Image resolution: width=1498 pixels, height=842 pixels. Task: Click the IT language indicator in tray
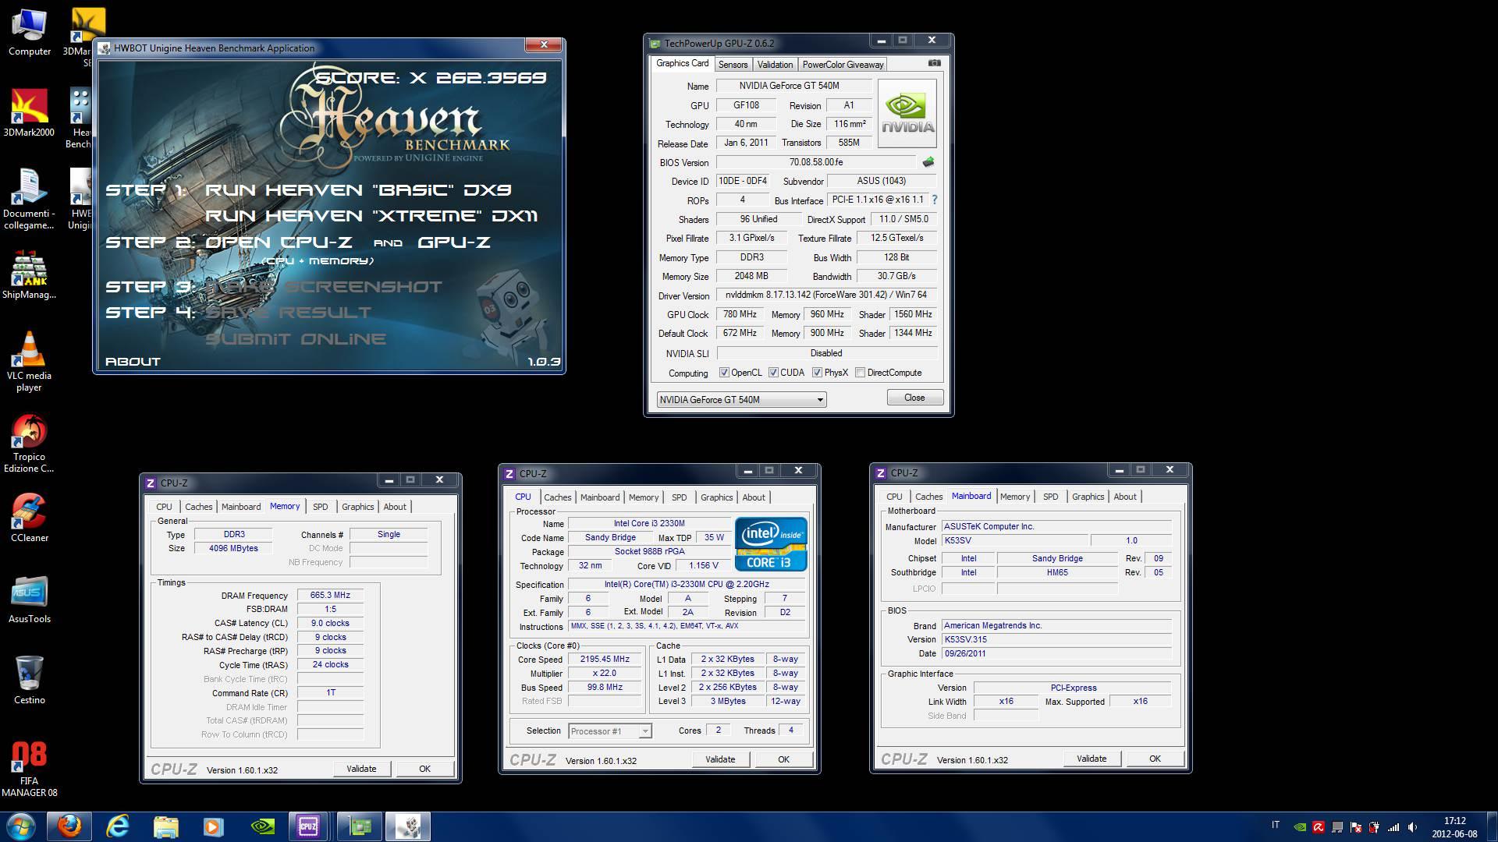pos(1276,825)
